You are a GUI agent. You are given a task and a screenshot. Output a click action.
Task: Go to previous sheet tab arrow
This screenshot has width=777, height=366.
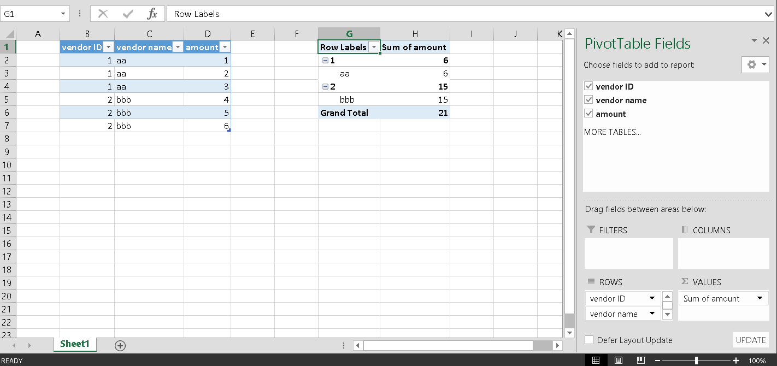(x=14, y=345)
